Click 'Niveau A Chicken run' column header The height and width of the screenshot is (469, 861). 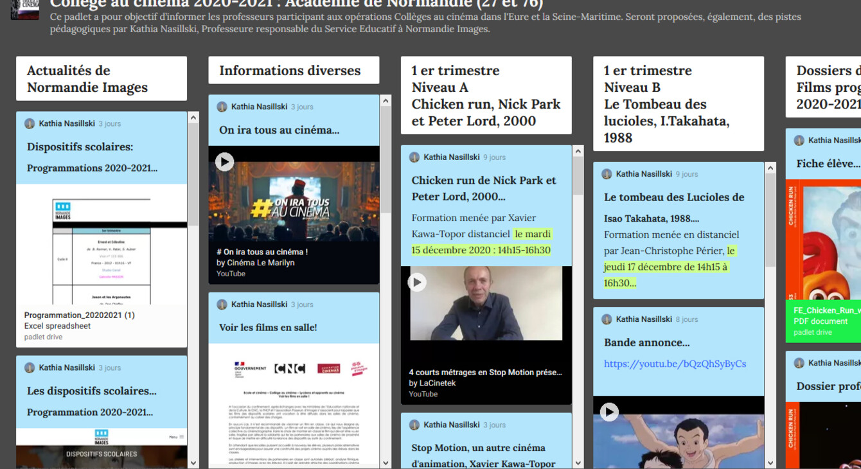point(486,95)
